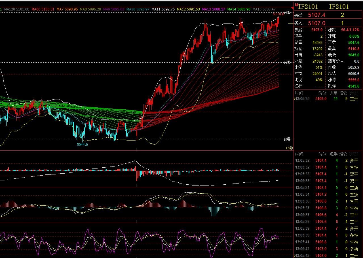Click the 持仓 value 73202
Screen dimensions: 363x258
click(317, 49)
